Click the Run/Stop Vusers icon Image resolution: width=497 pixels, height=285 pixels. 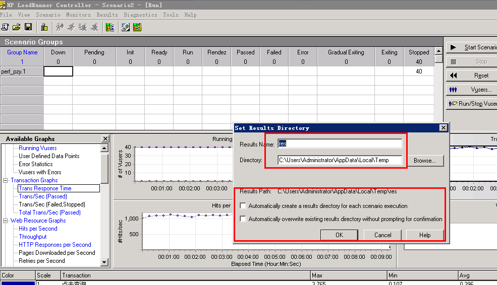[x=453, y=104]
